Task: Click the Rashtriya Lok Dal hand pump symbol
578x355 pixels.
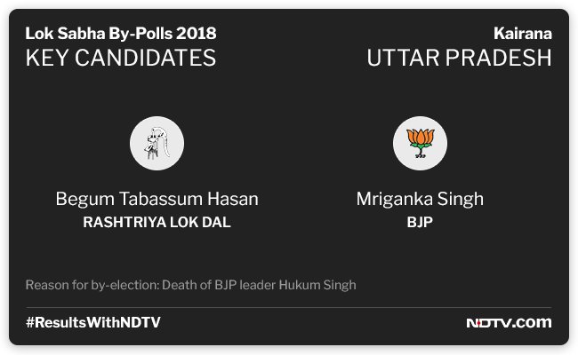Action: (x=157, y=143)
